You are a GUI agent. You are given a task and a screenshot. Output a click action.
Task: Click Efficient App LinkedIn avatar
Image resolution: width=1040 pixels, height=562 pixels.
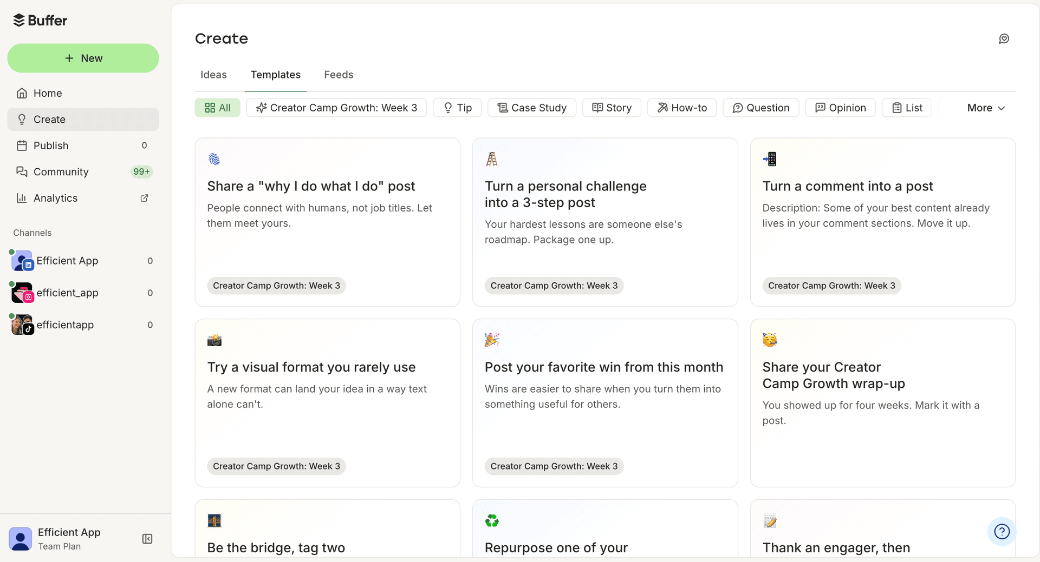pos(22,261)
